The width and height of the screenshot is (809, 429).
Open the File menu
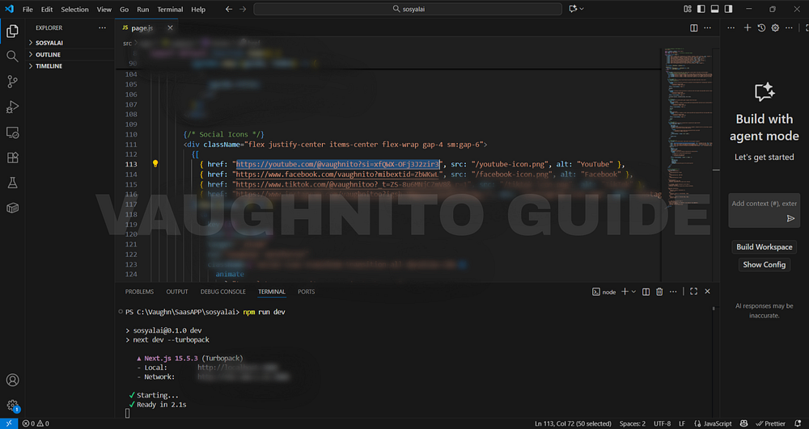(28, 9)
